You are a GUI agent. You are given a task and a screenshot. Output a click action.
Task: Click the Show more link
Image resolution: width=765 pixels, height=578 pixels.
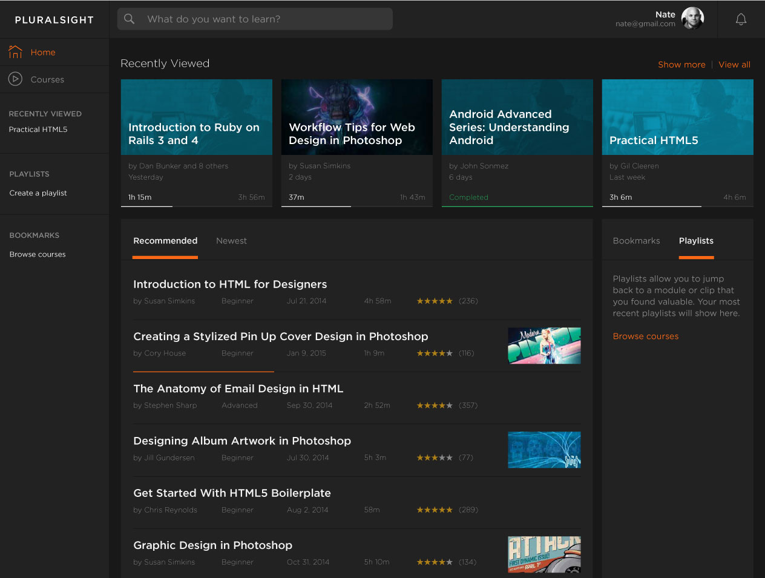[681, 65]
